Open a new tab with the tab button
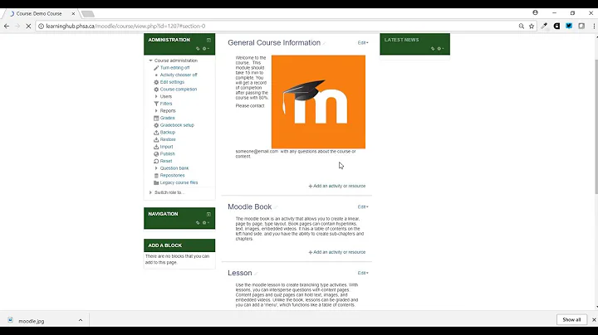 click(88, 14)
